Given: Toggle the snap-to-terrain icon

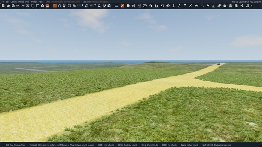Looking at the screenshot, I should (100, 6).
